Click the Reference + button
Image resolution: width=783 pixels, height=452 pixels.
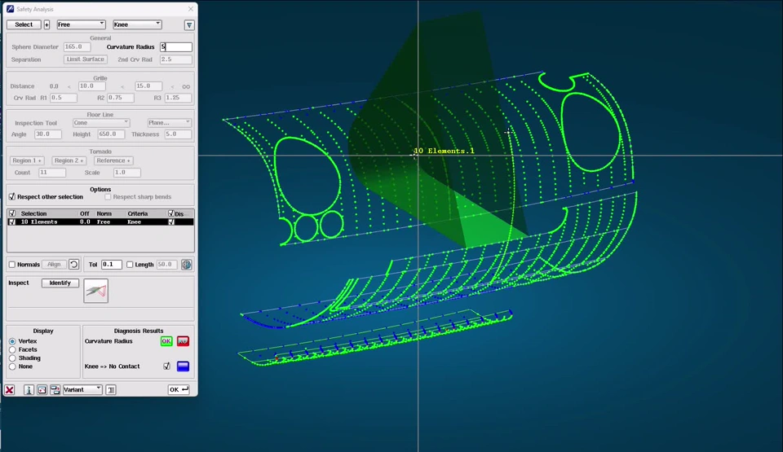(113, 160)
